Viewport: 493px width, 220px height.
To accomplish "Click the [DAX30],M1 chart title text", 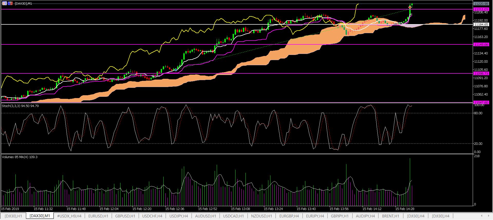I will point(23,4).
